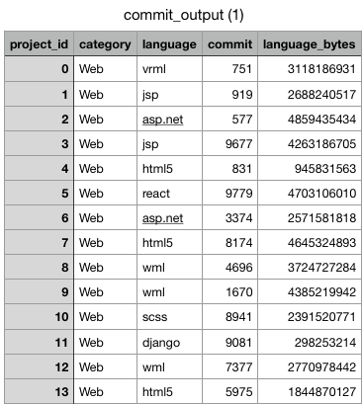Click language_bytes cell 4859435434
363x404 pixels.
point(310,119)
